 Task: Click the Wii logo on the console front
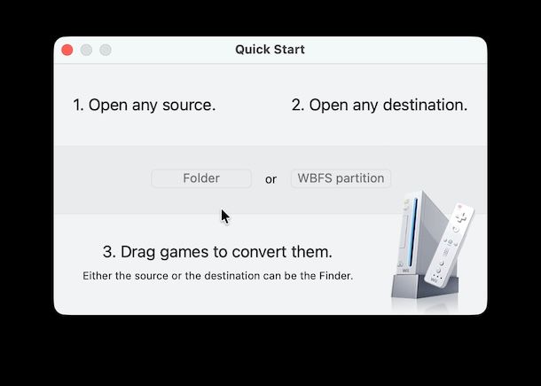[404, 269]
